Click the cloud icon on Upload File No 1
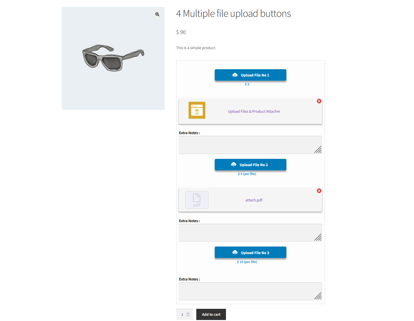This screenshot has height=321, width=414. click(235, 75)
